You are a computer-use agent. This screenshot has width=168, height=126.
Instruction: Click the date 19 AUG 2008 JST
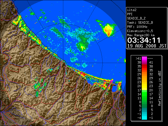[x=147, y=46]
